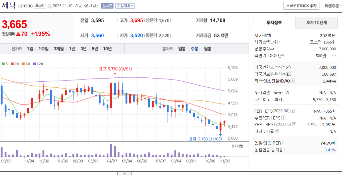Screen dimensions: 343x175
Task: Click the 최고 5,770 (04/21) chart marker
Action: (x=115, y=69)
